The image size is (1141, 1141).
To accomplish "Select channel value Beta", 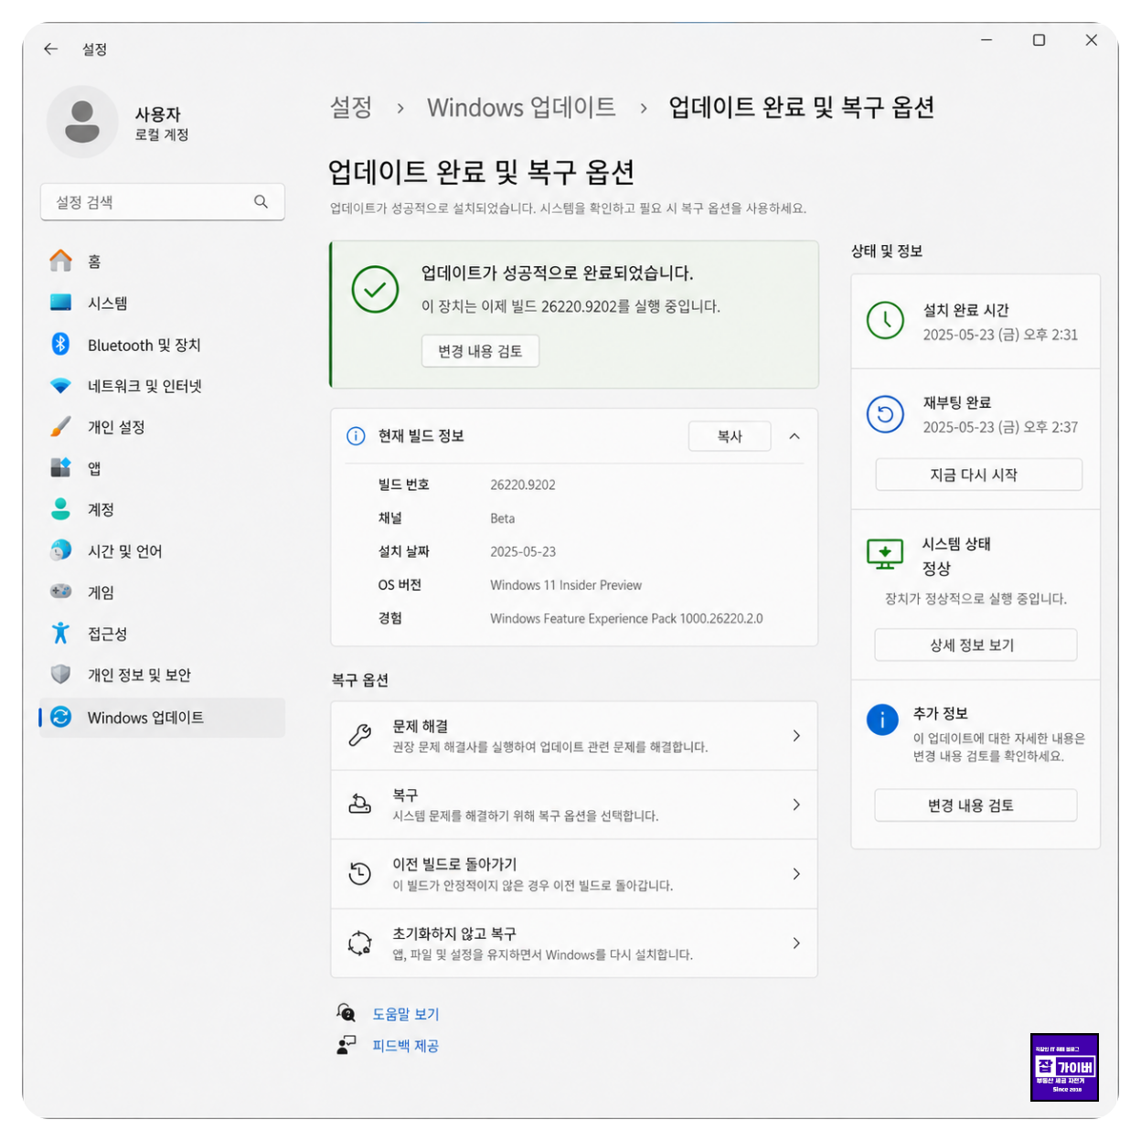I will (502, 518).
